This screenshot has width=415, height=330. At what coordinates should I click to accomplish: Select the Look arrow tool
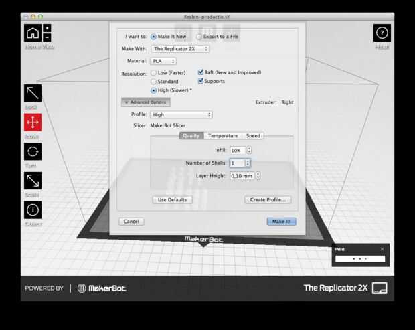pyautogui.click(x=33, y=93)
